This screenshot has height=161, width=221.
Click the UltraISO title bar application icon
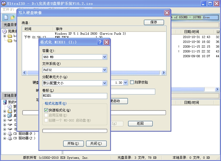coord(3,3)
